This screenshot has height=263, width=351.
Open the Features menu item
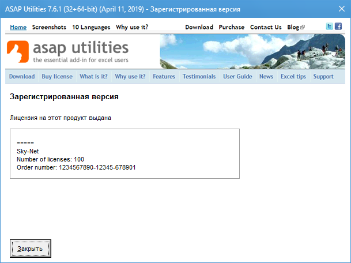[x=164, y=76]
